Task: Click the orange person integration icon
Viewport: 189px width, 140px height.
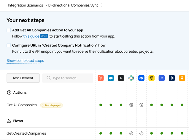Action: (182, 78)
